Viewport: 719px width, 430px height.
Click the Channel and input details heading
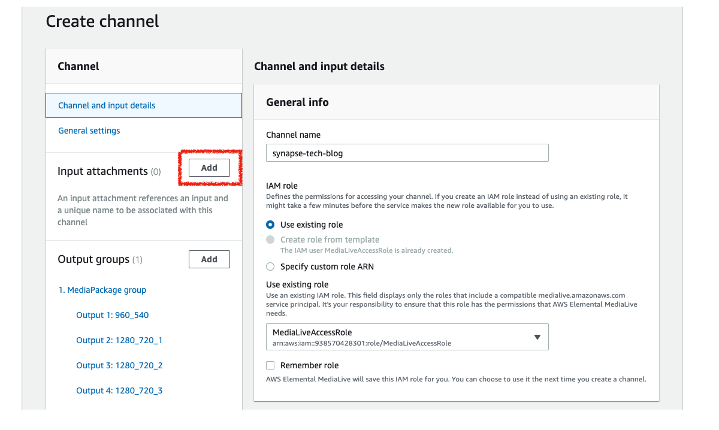point(319,66)
